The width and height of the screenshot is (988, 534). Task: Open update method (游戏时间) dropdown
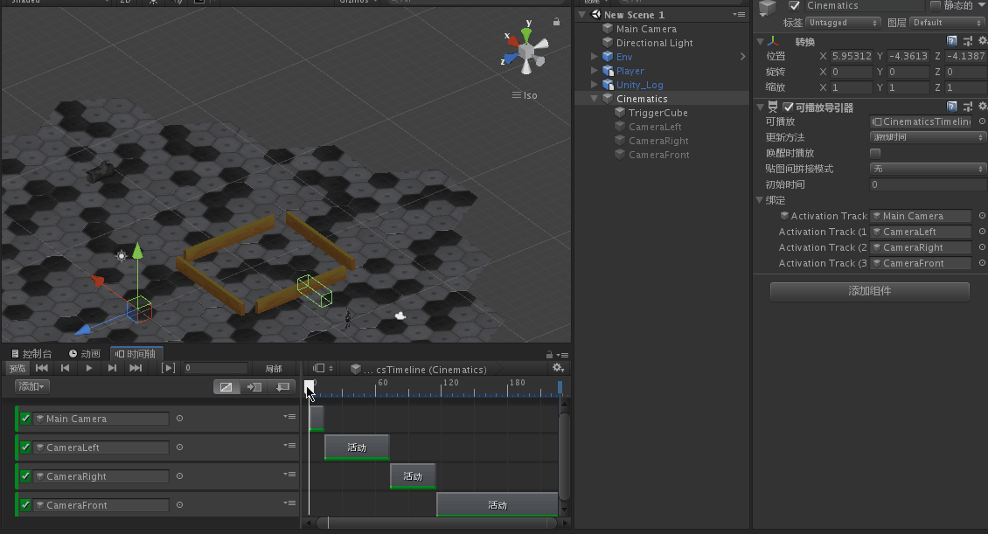click(928, 136)
